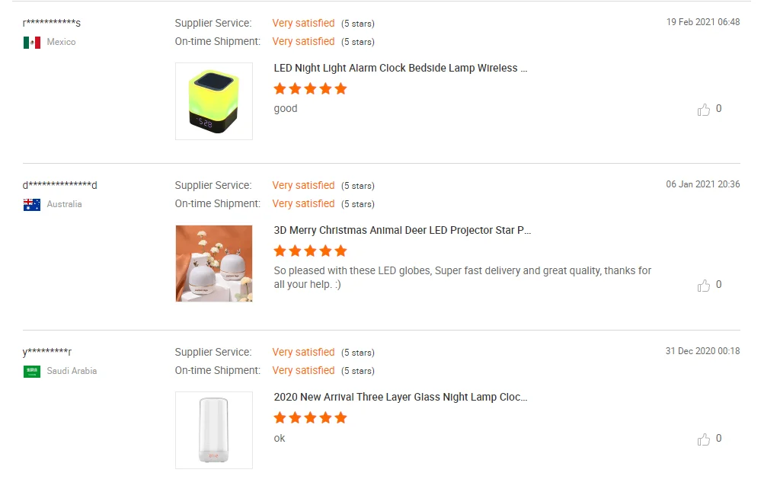Click the star rating under Deer Projector review
Screen dimensions: 764x492
pyautogui.click(x=310, y=251)
